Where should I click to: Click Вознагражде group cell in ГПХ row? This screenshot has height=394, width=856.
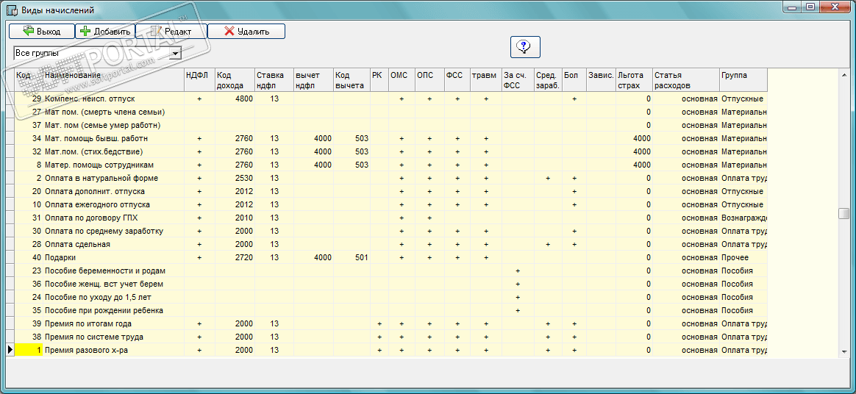[743, 218]
